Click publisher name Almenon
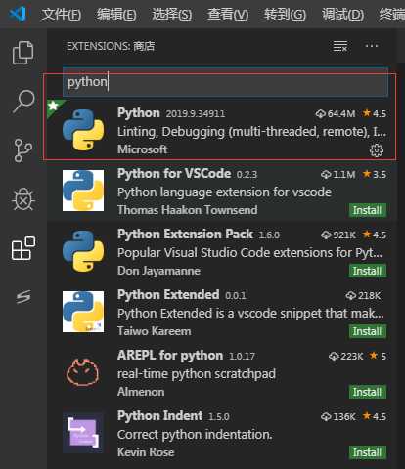This screenshot has height=469, width=405. pos(141,392)
